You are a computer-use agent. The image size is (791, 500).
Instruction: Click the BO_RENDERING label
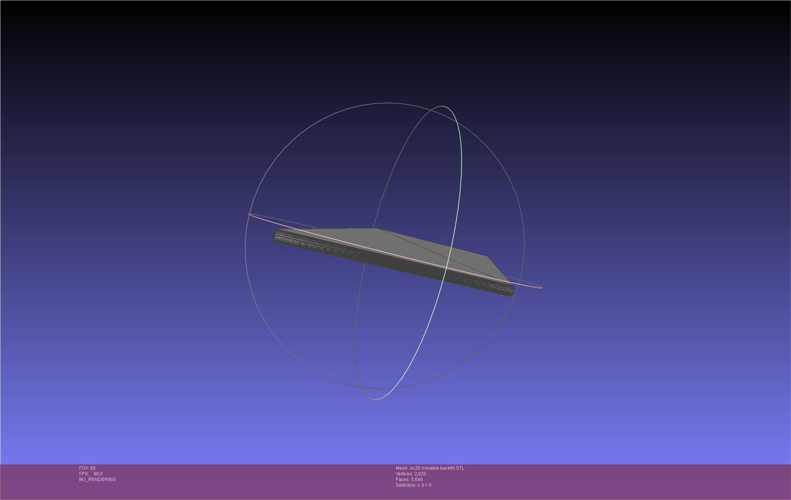[97, 480]
